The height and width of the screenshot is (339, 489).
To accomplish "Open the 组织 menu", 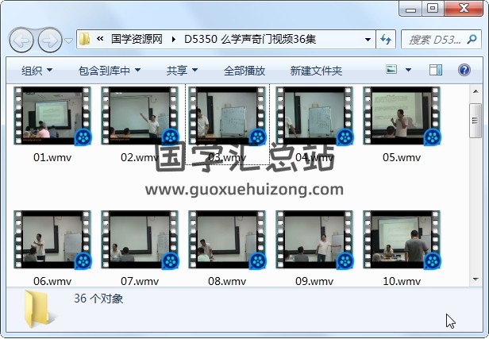I will tap(37, 71).
